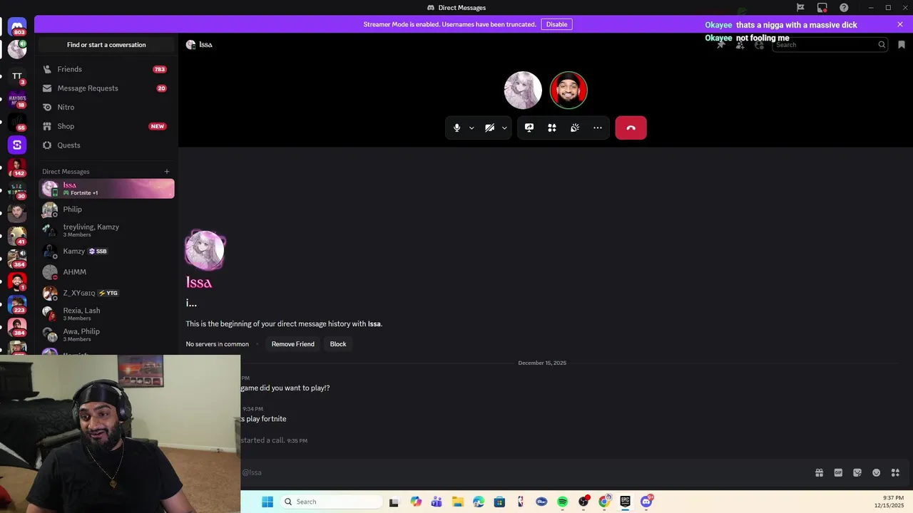Open the Discord inbox icon
This screenshot has height=513, width=913.
(822, 8)
